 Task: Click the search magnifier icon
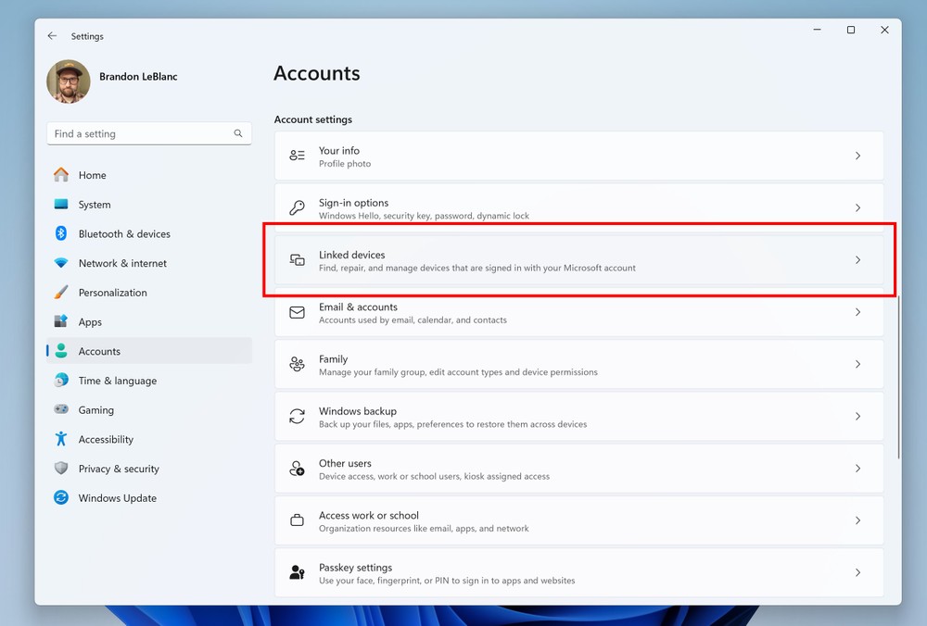tap(238, 133)
